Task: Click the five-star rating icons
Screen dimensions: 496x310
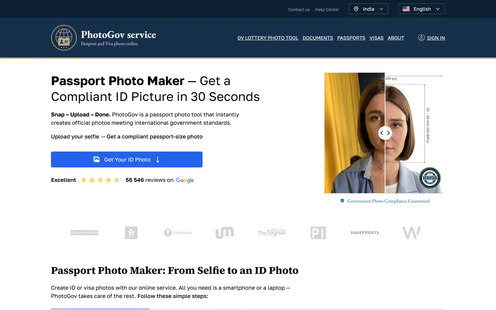Action: (100, 180)
